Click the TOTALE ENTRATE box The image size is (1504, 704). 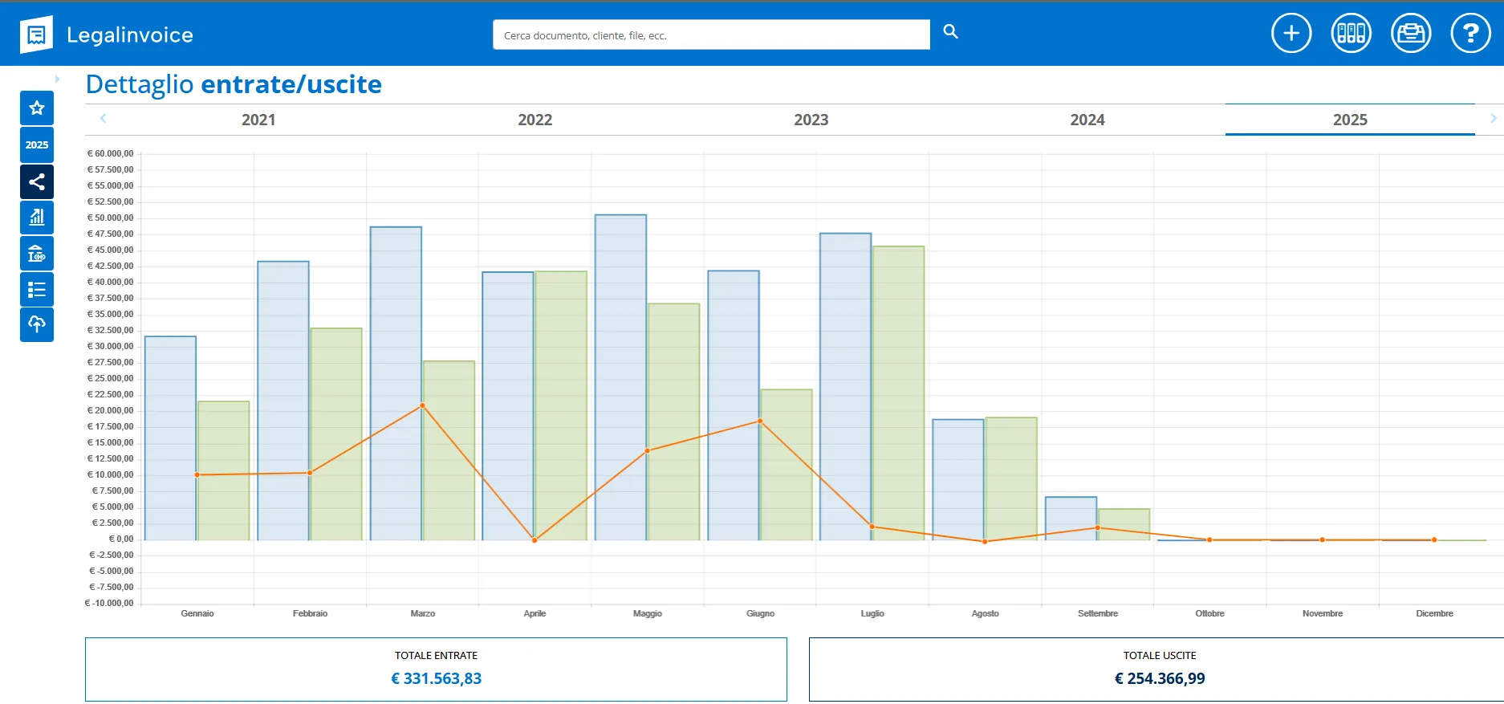(436, 669)
